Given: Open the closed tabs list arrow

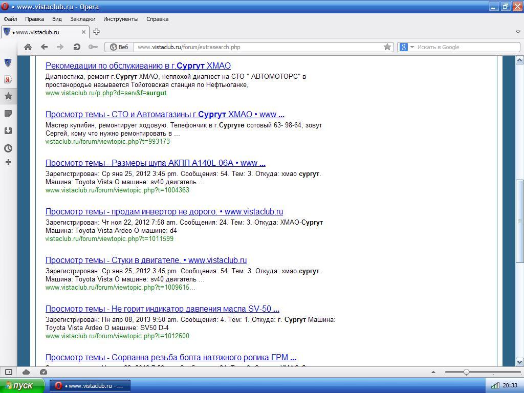Looking at the screenshot, I should click(517, 32).
